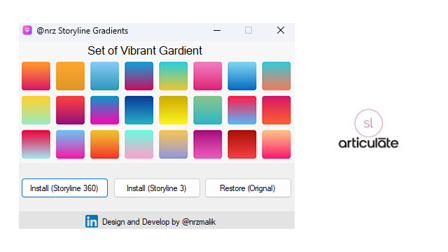Select middle-row red-to-sky-blue gradient swatch

coord(242,111)
